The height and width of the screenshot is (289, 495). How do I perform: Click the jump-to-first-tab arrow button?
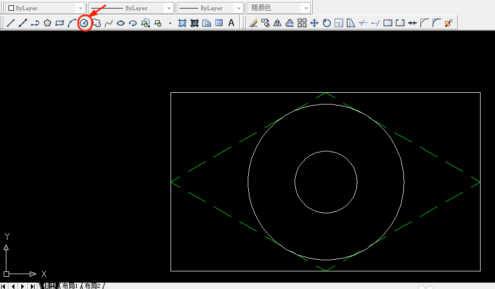click(x=4, y=286)
